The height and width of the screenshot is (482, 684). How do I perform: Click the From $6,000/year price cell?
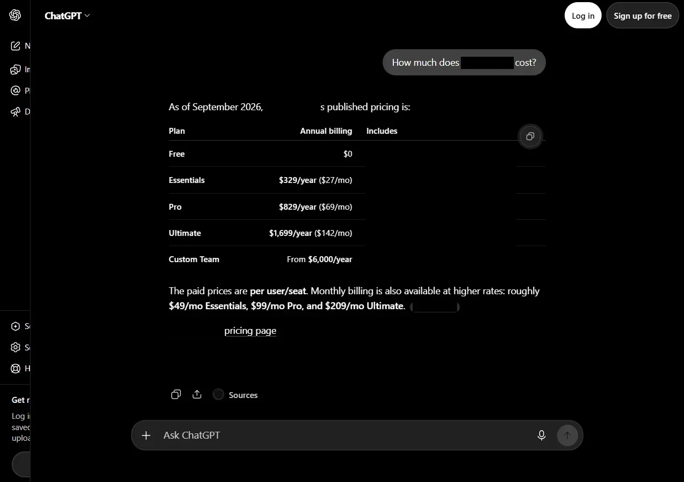(320, 259)
